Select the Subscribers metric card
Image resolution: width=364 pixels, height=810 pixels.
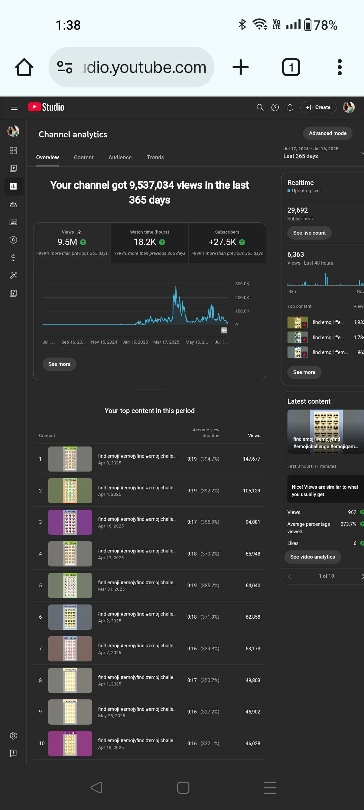click(227, 243)
